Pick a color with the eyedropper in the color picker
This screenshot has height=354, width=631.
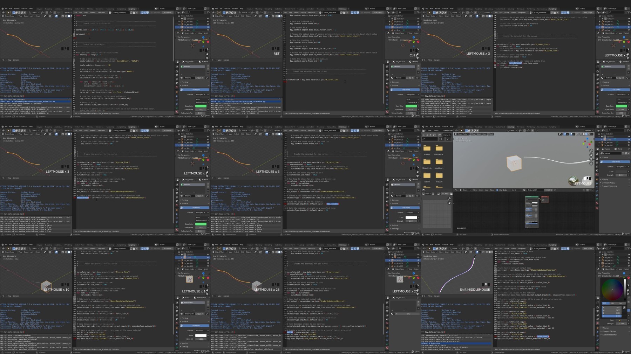[x=624, y=307]
